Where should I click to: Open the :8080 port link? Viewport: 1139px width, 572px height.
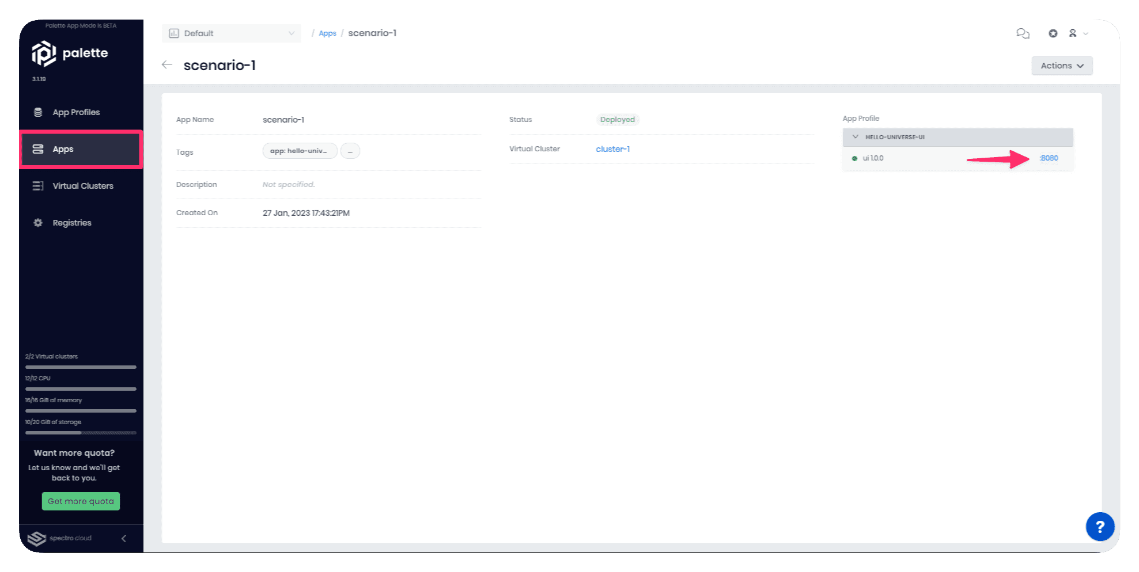pos(1049,158)
